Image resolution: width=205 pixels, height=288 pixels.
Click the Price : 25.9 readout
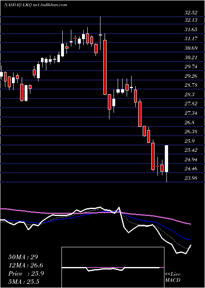(x=26, y=274)
